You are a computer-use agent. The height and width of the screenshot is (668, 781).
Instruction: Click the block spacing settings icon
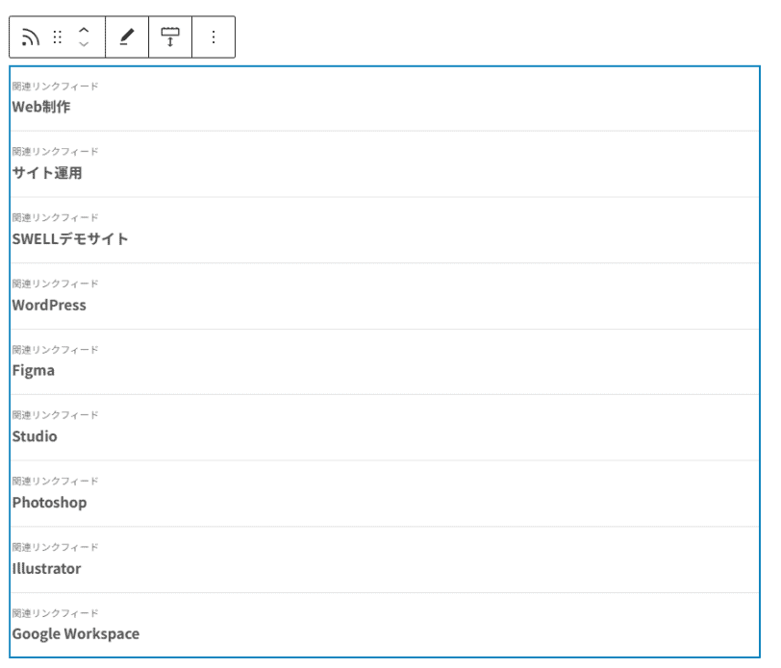point(170,37)
